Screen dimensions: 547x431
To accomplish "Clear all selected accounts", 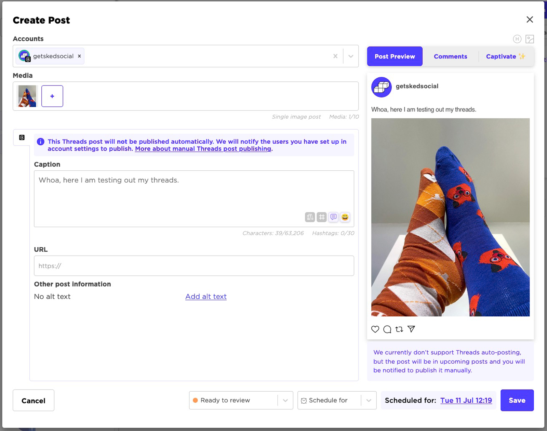I will (335, 56).
